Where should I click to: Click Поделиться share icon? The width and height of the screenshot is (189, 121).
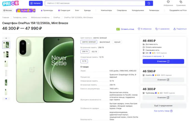pos(175,29)
